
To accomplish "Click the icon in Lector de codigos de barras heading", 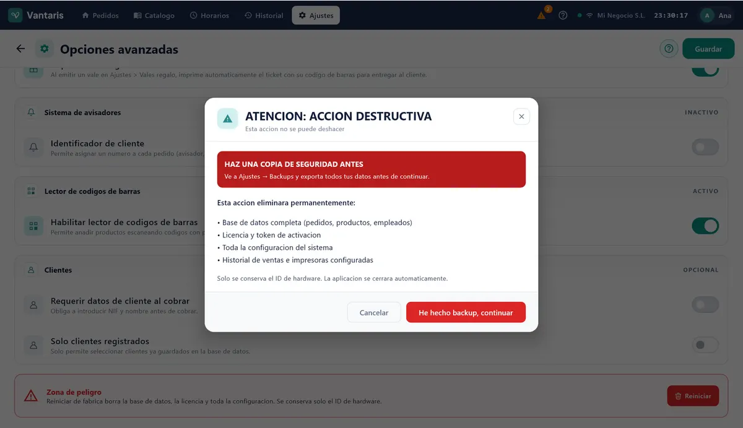I will click(32, 192).
